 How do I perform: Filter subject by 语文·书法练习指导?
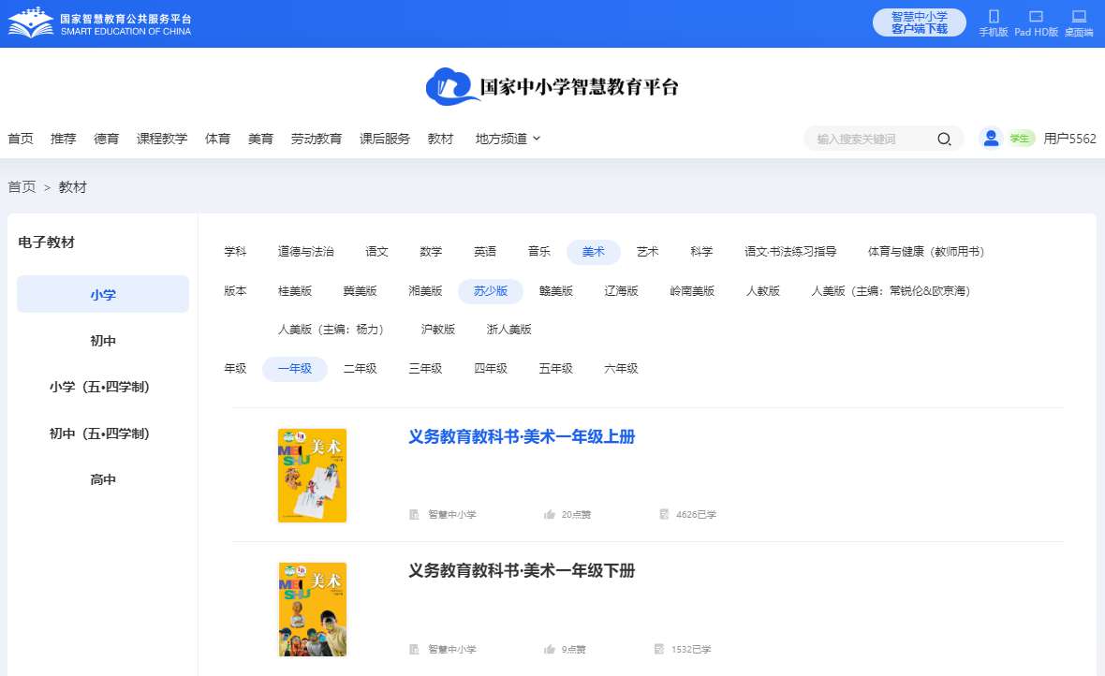pos(790,252)
